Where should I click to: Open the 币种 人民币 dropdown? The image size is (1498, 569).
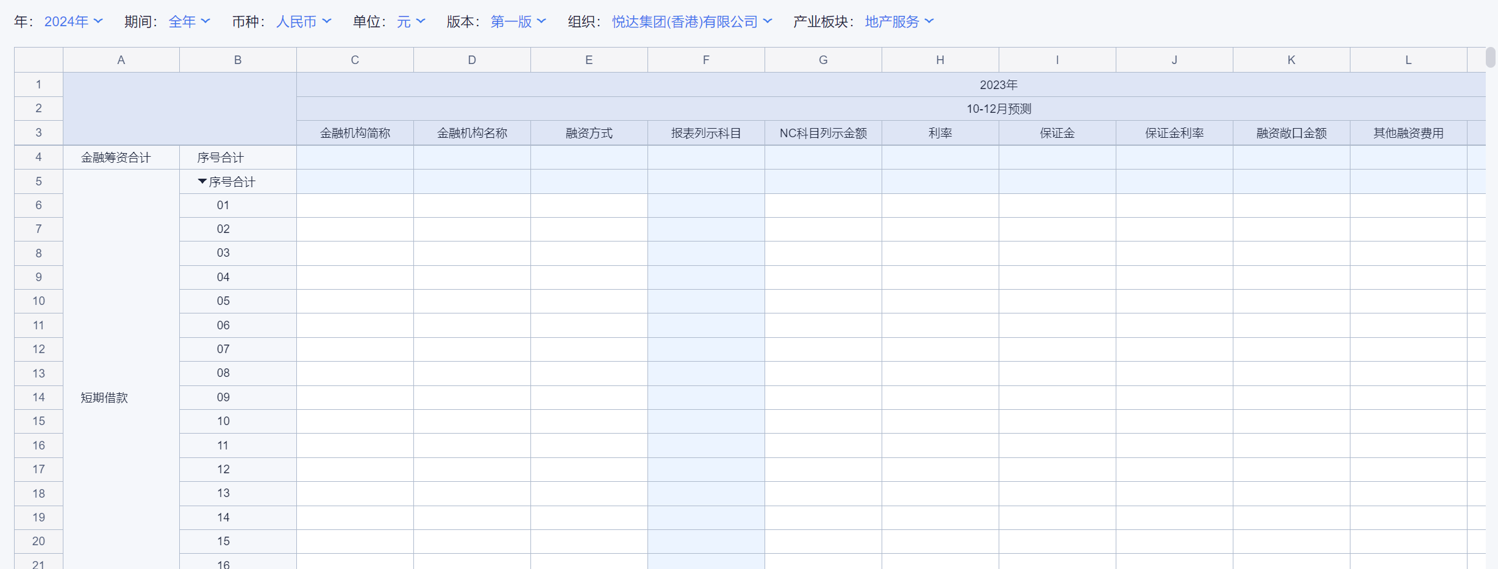click(x=304, y=22)
